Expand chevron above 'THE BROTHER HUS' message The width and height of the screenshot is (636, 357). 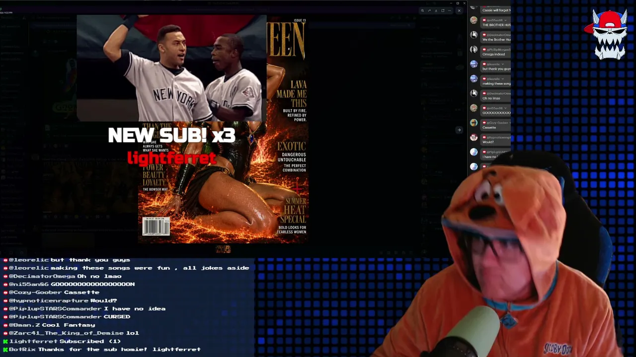pyautogui.click(x=506, y=20)
